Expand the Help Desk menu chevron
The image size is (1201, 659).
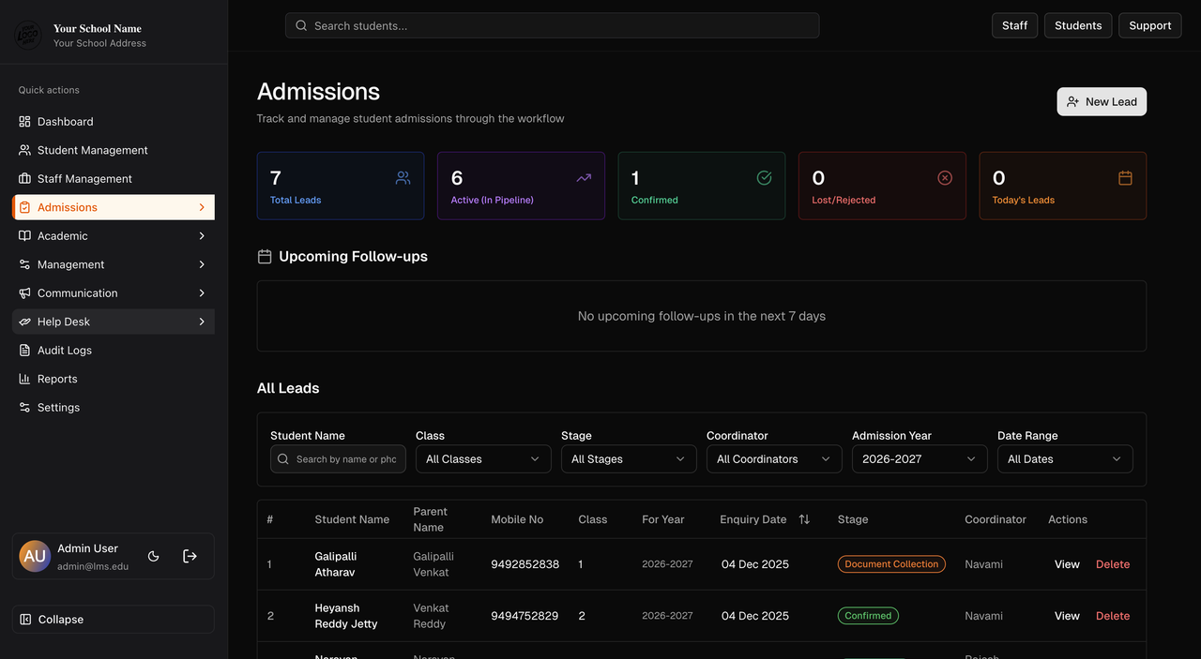202,322
